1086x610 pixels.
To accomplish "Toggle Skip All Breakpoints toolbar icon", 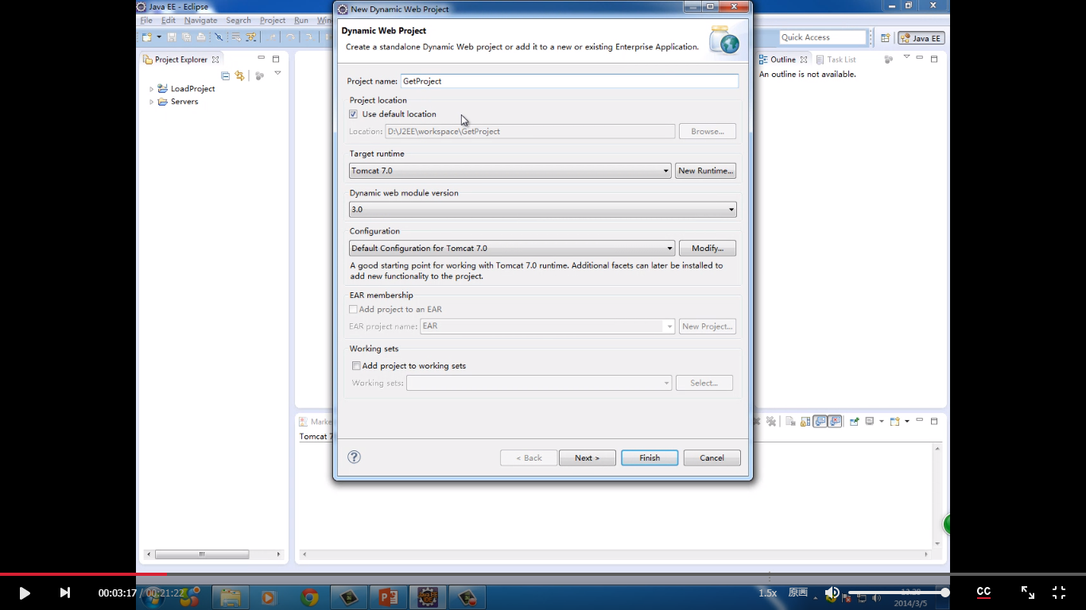I will coord(219,37).
